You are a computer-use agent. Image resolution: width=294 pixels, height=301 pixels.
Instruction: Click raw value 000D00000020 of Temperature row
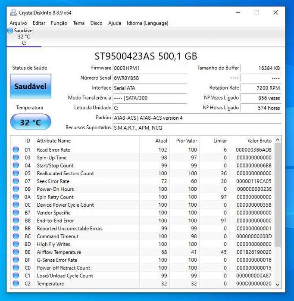click(x=253, y=283)
